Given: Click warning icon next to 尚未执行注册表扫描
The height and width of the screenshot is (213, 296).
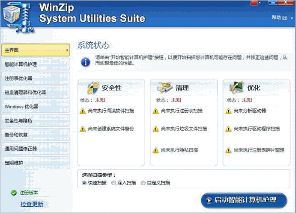Looking at the screenshot, I should [155, 111].
